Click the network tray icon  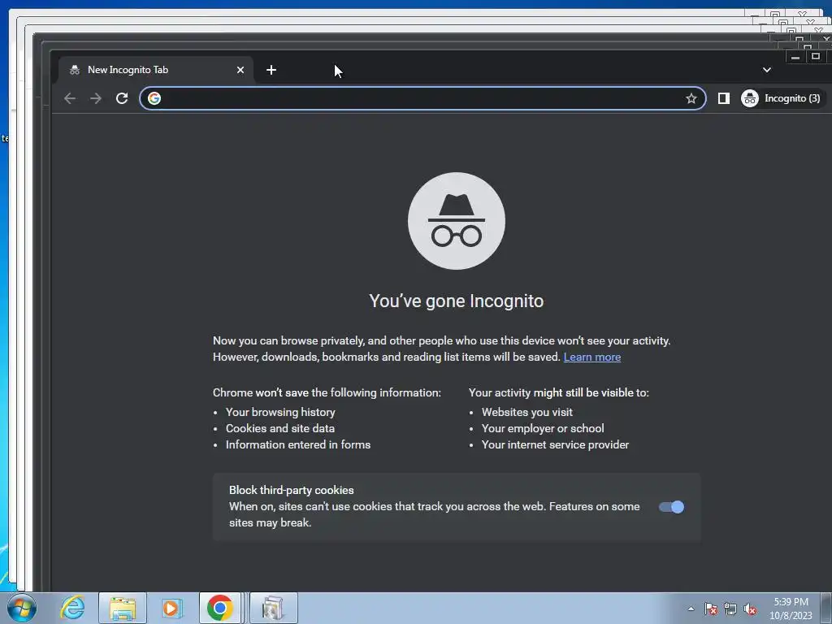click(x=730, y=609)
